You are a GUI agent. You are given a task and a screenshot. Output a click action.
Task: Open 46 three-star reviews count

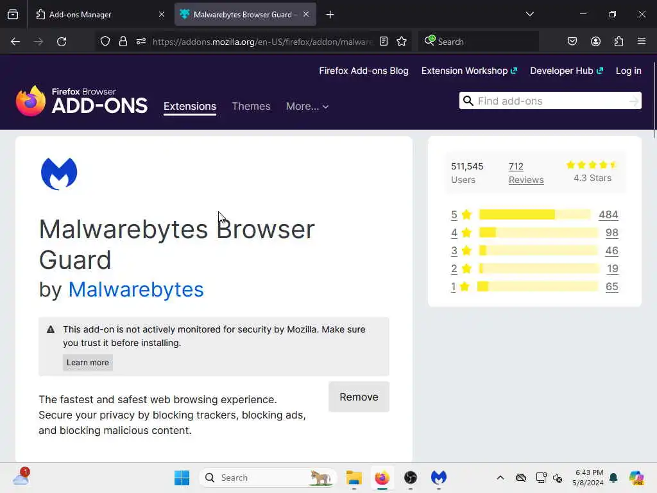click(x=611, y=251)
